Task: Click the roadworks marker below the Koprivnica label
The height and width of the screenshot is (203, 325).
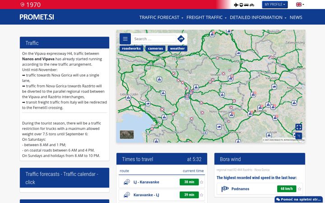Action: [x=294, y=103]
